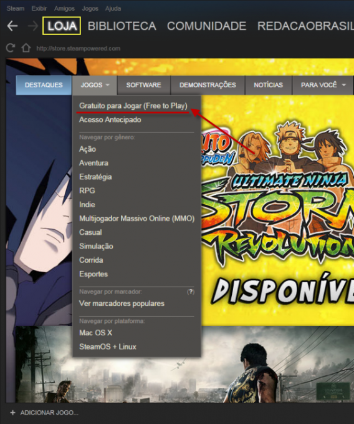This screenshot has width=354, height=424.
Task: Filter by SteamOS + Linux platform
Action: pos(108,347)
